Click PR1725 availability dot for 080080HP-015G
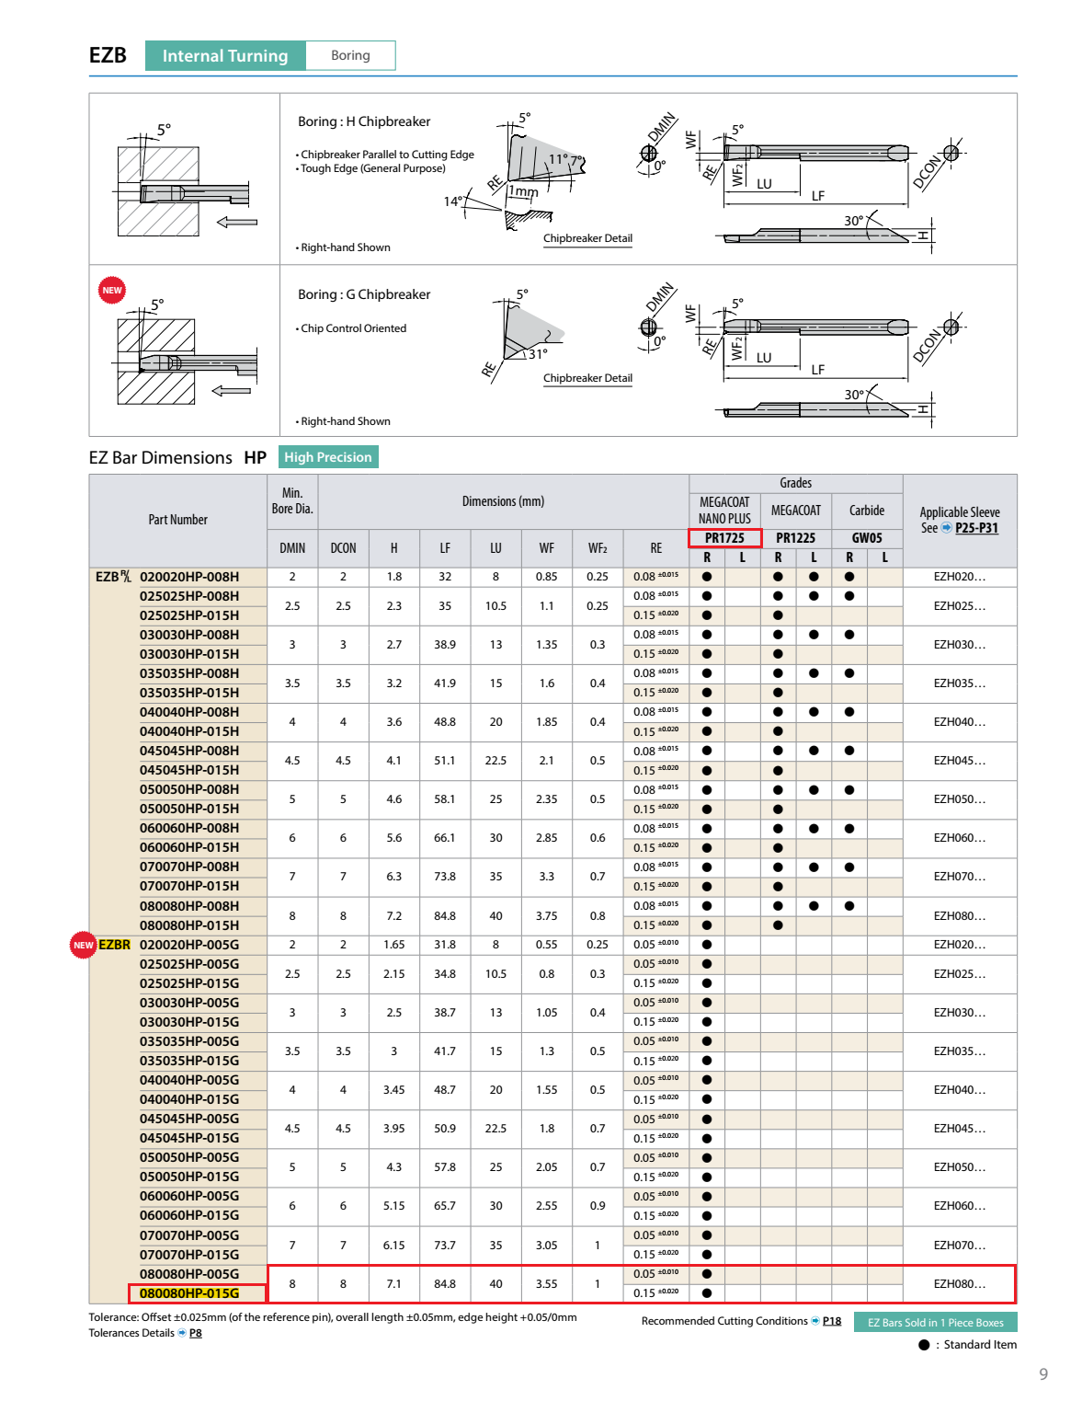The width and height of the screenshot is (1082, 1401). pos(707,1293)
